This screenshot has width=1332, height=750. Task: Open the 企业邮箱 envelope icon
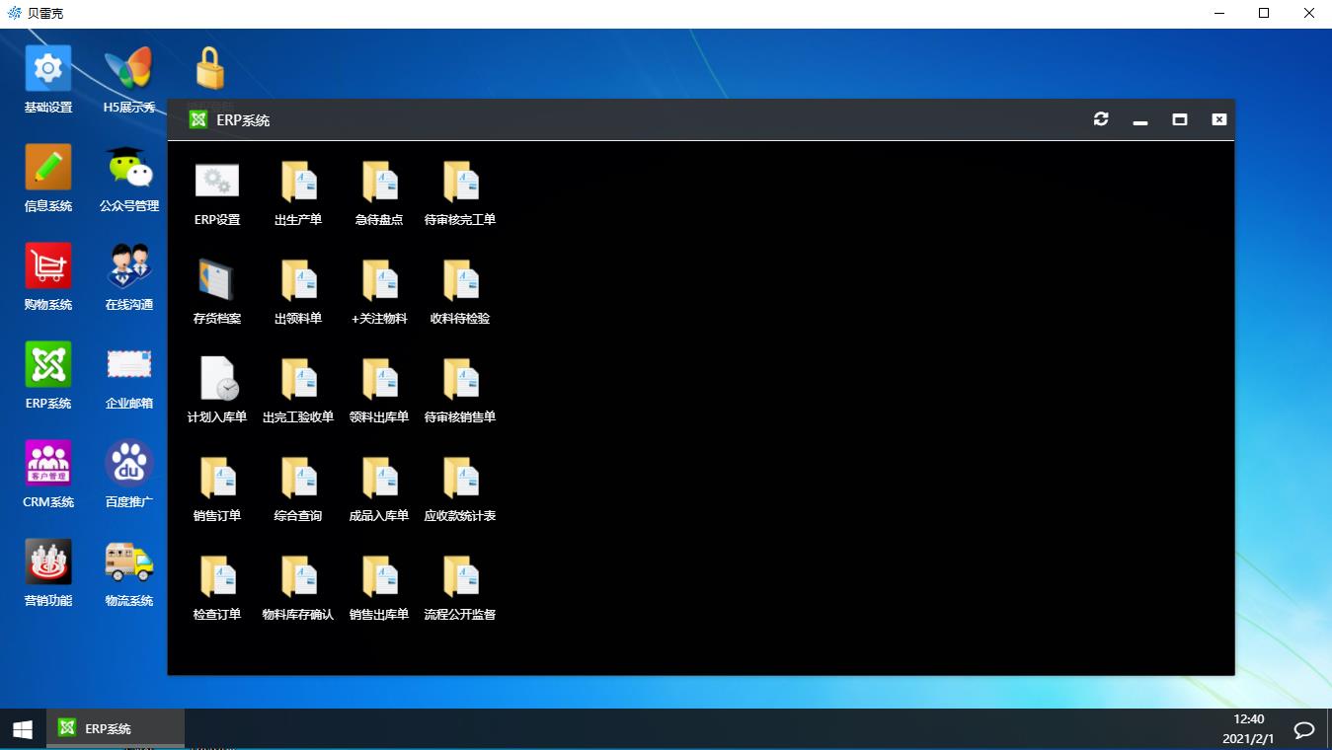129,365
